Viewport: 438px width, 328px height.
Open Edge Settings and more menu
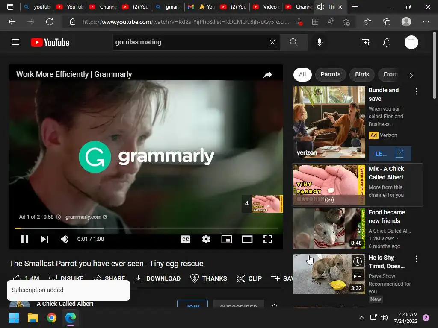[x=426, y=22]
